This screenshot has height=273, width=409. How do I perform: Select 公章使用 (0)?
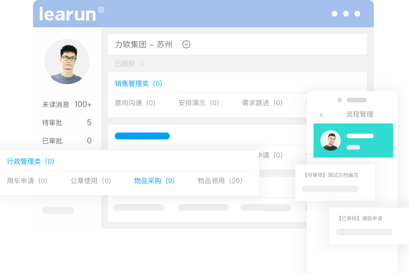91,181
